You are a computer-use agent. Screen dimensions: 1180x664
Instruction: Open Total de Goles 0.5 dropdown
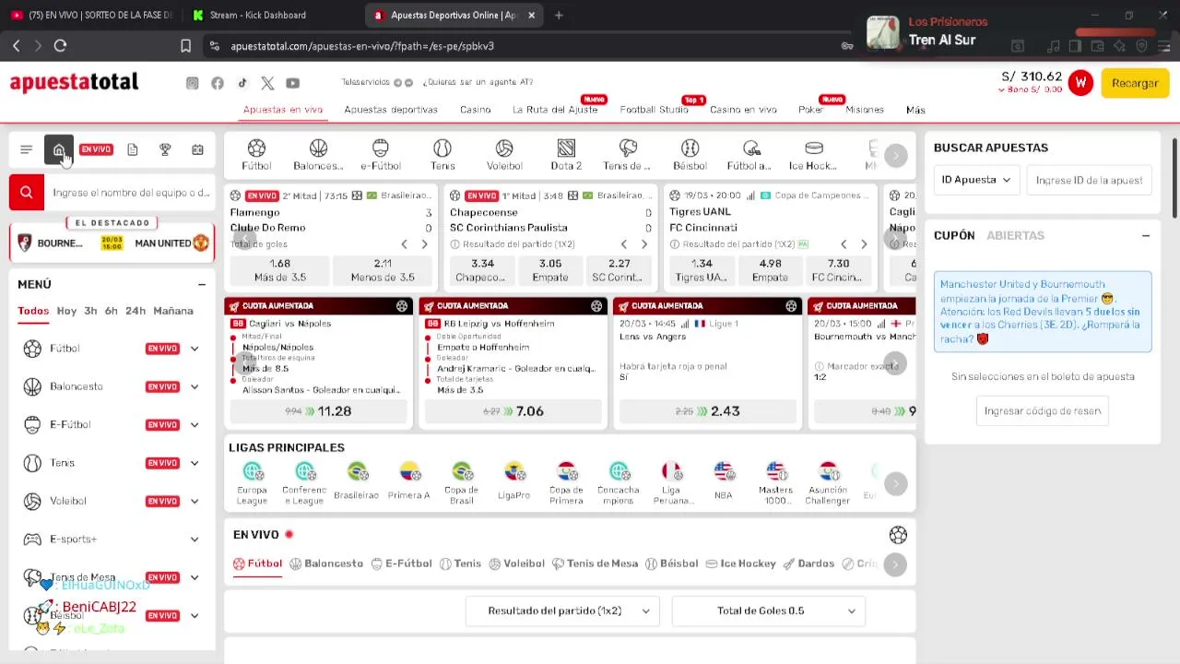click(769, 611)
